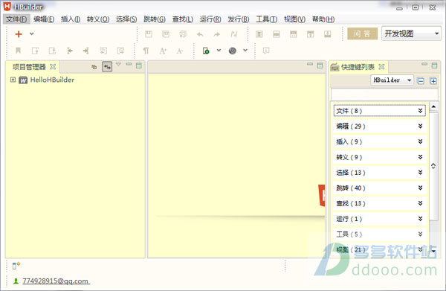The height and width of the screenshot is (291, 446).
Task: Open the 跳转(G) menu
Action: 155,19
